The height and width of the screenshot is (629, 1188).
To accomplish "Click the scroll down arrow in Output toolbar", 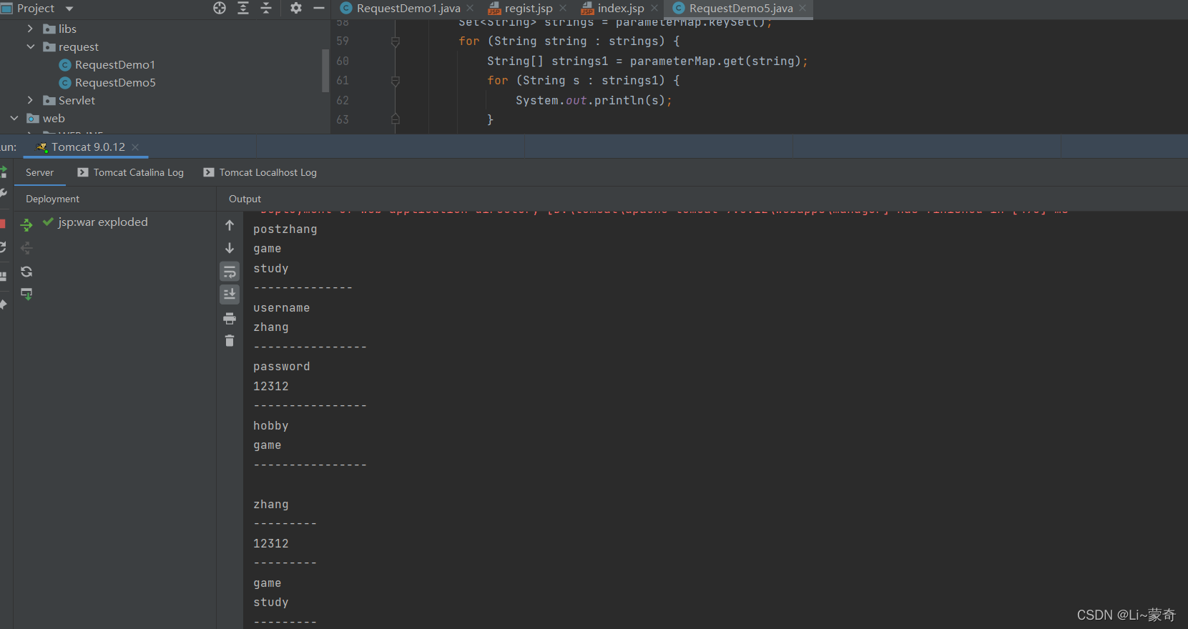I will click(230, 248).
